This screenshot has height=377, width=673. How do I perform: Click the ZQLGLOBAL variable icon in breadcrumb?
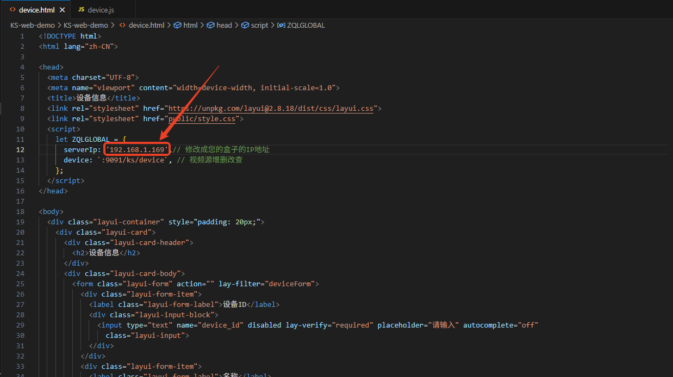(281, 25)
